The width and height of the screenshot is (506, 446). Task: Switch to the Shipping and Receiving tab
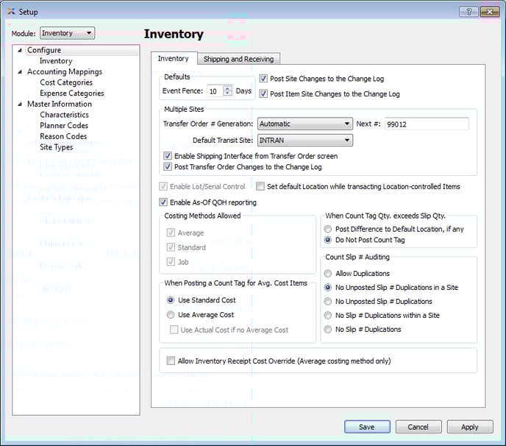point(238,59)
